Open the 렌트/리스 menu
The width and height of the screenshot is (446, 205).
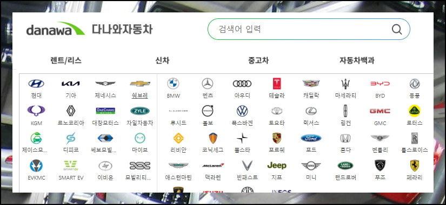coord(66,60)
